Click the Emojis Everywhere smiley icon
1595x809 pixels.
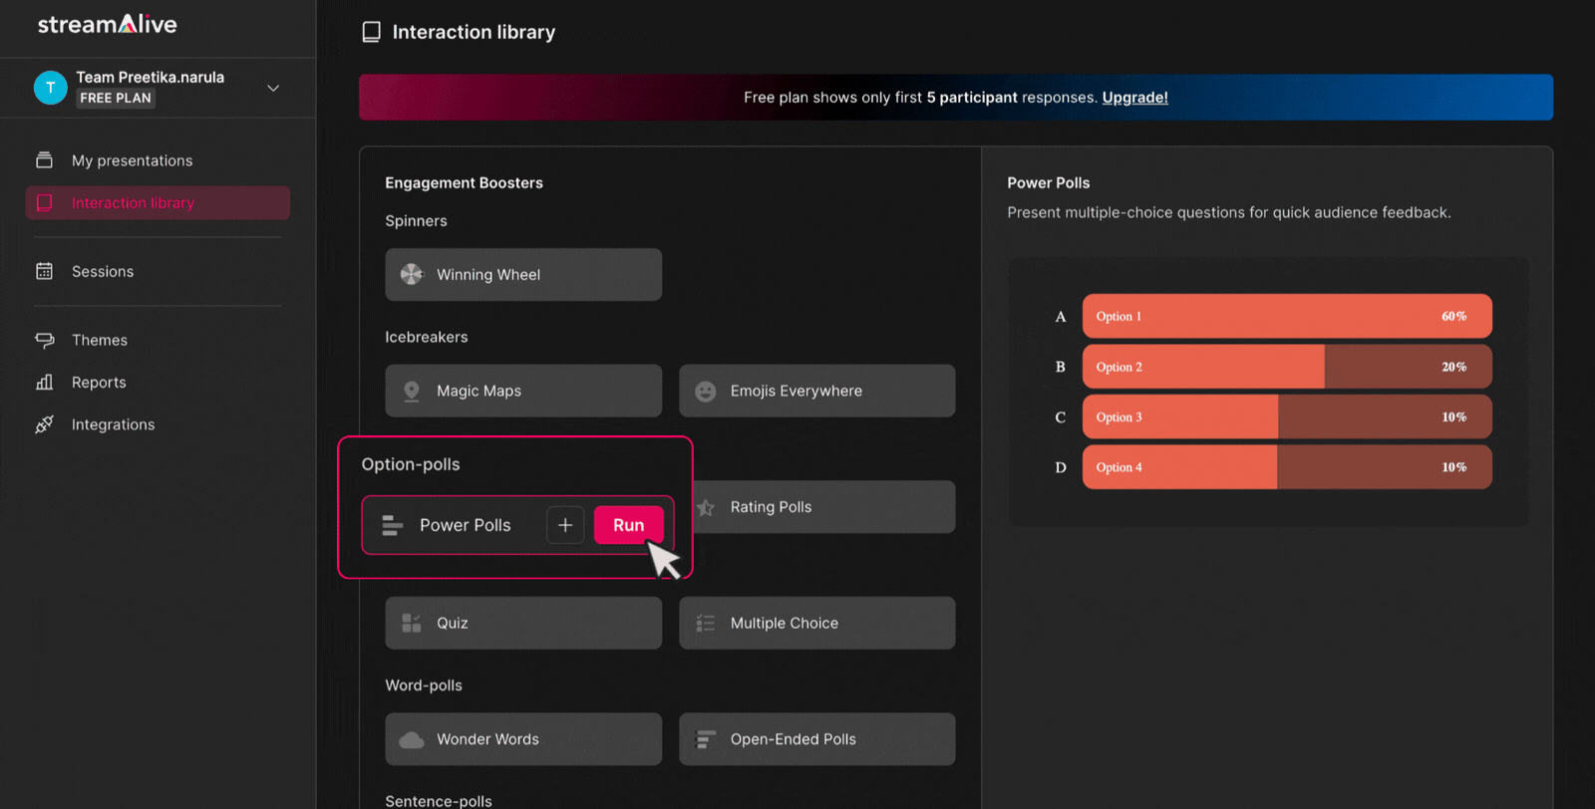pos(706,392)
